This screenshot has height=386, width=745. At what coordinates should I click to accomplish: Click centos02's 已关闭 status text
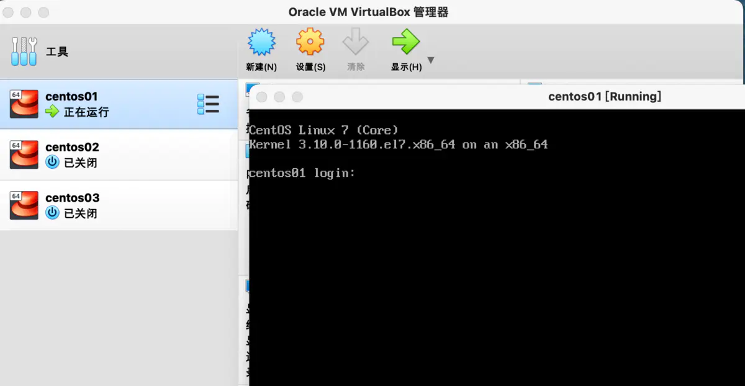coord(81,163)
